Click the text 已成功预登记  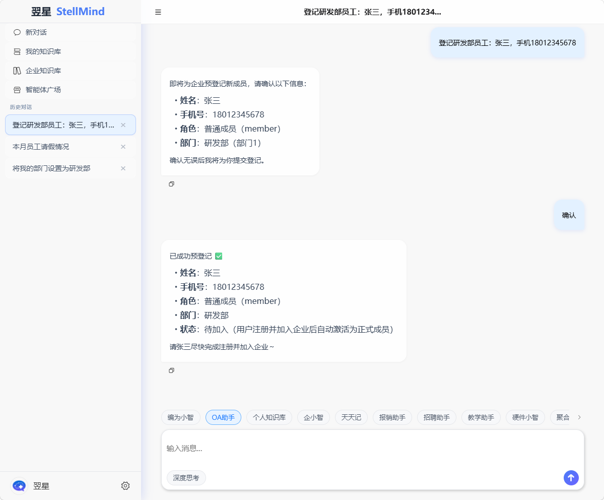click(x=191, y=257)
